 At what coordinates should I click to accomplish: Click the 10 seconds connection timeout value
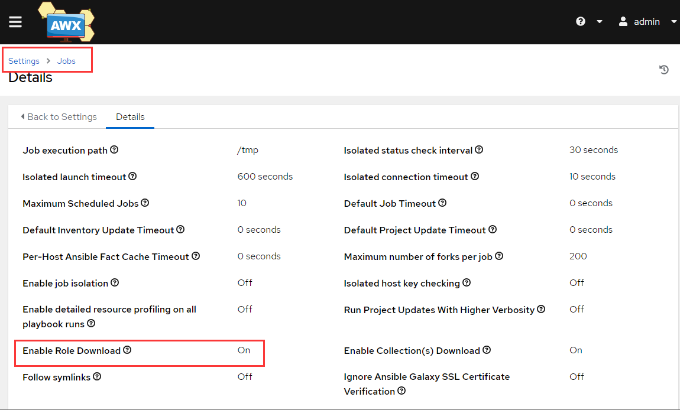592,177
